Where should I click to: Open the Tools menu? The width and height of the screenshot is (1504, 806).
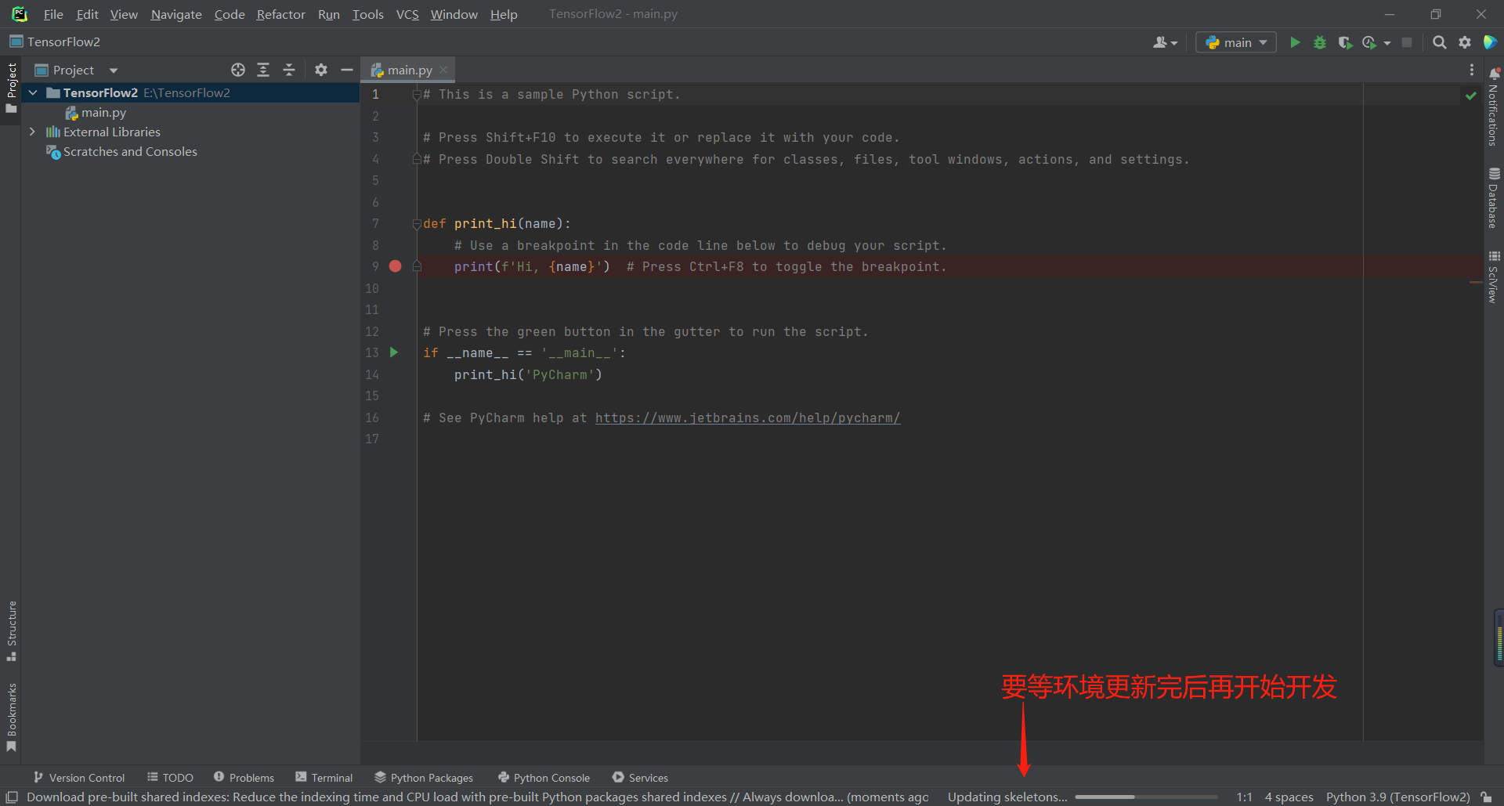(x=367, y=14)
